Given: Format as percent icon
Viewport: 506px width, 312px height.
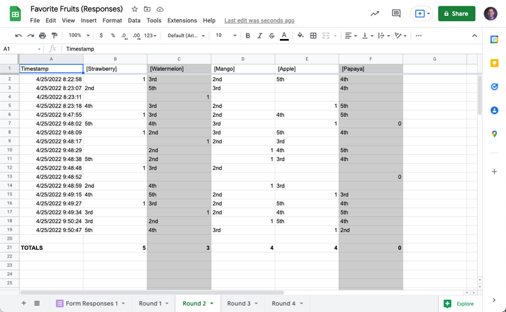Looking at the screenshot, I should click(x=113, y=36).
